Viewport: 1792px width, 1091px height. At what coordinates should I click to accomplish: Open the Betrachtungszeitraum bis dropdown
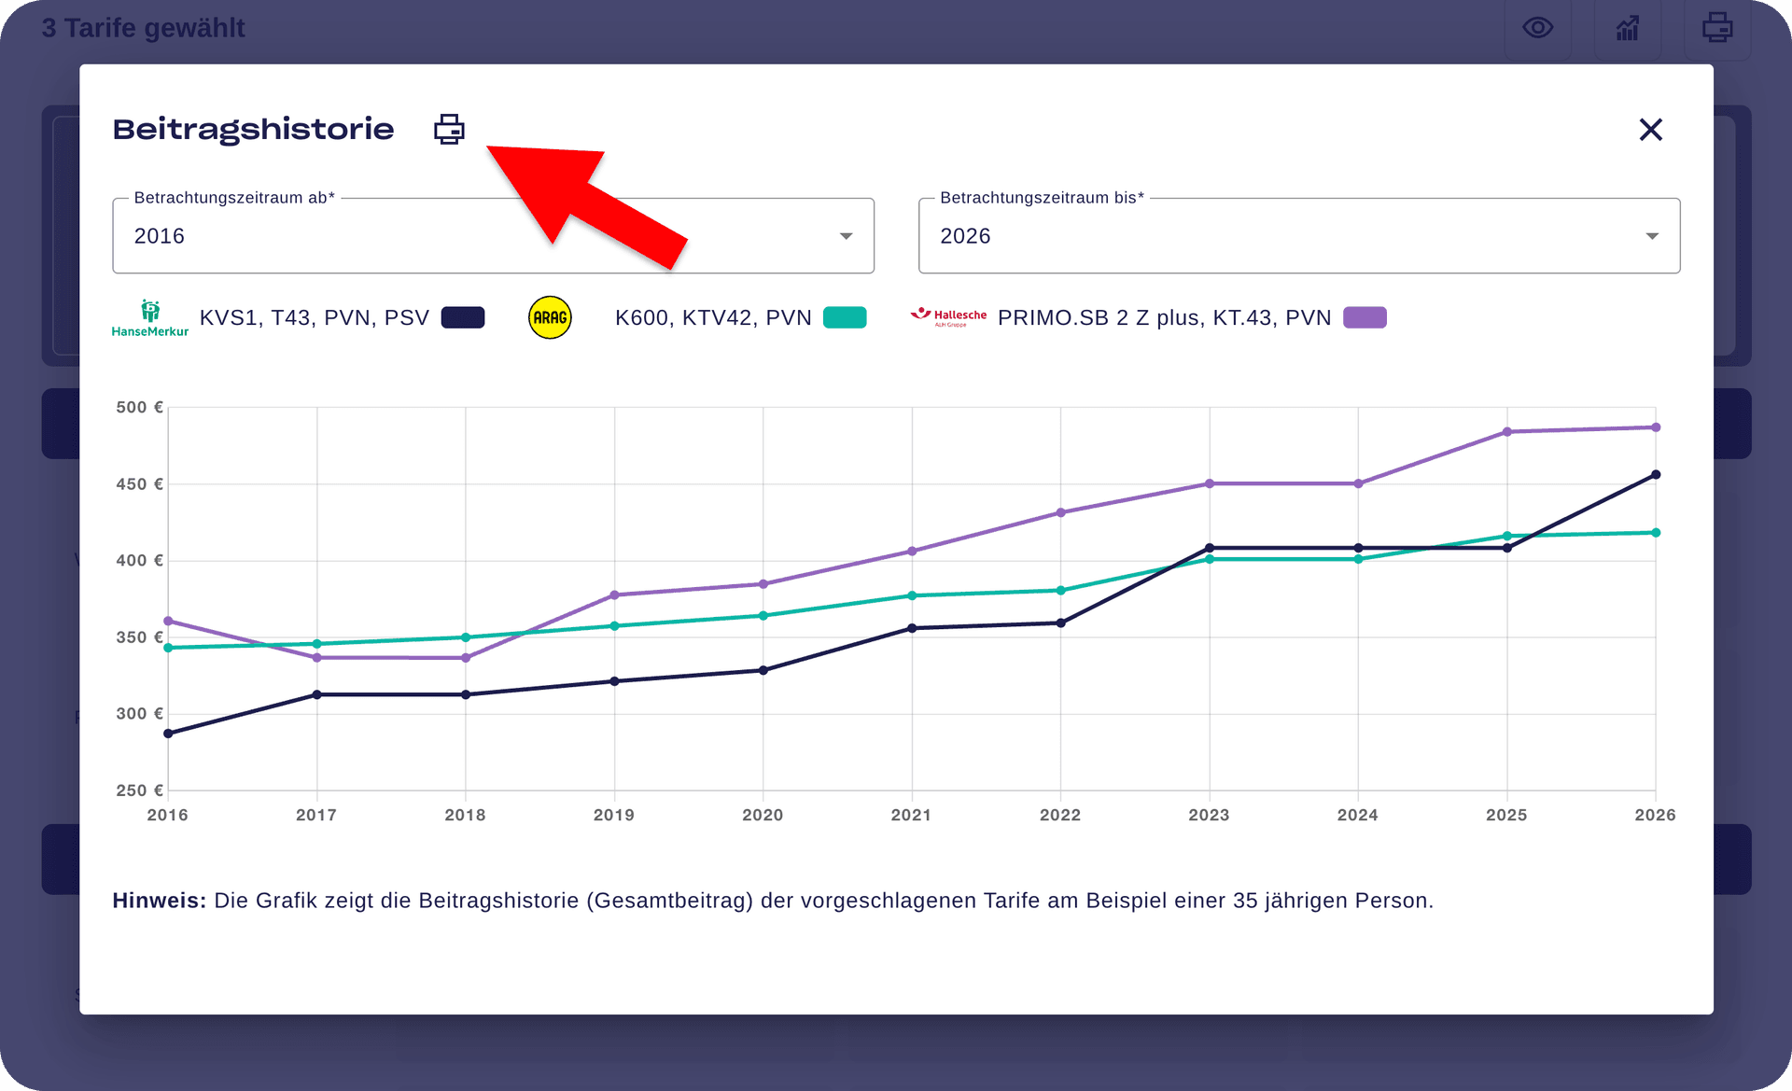(x=1299, y=235)
